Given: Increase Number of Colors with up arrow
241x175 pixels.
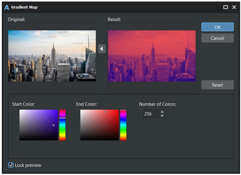Looking at the screenshot, I should tap(162, 112).
